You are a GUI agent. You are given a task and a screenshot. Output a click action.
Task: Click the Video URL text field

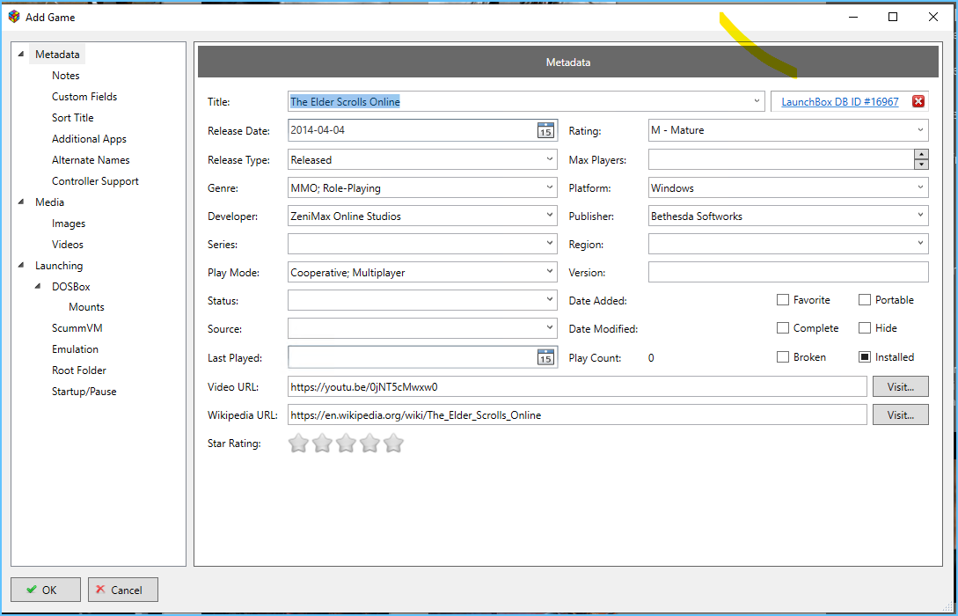tap(577, 386)
